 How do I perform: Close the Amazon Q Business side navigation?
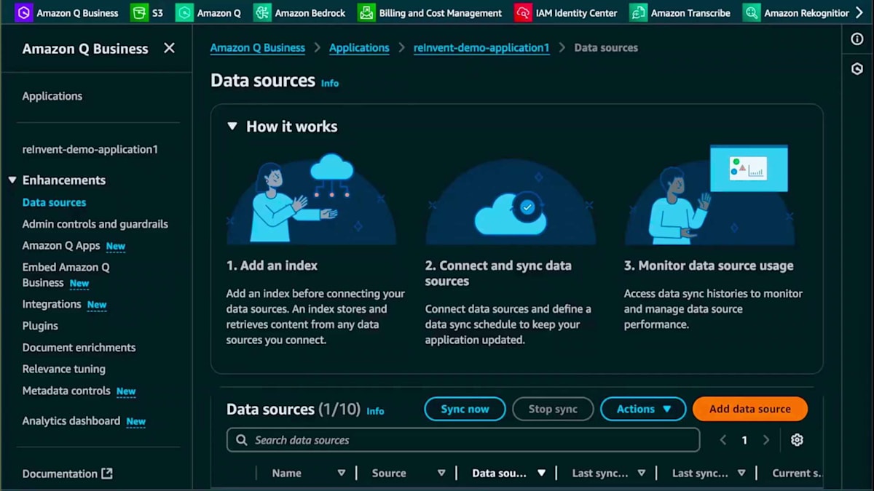click(x=169, y=48)
